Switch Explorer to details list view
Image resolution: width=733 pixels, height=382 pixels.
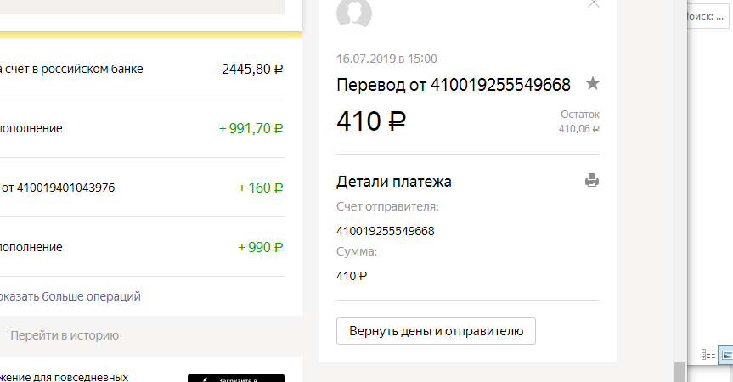[x=708, y=355]
